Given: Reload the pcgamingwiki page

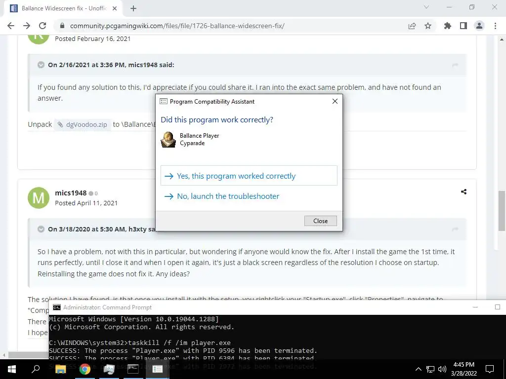Looking at the screenshot, I should point(42,26).
